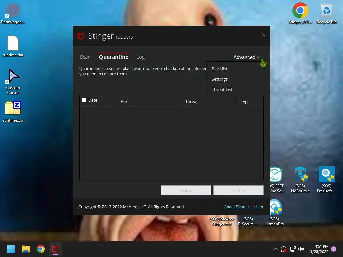The height and width of the screenshot is (257, 343).
Task: Choose Settings from the Advanced menu
Action: pyautogui.click(x=220, y=79)
